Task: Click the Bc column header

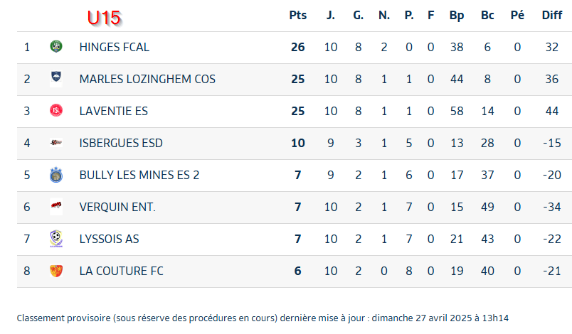Action: pos(487,16)
